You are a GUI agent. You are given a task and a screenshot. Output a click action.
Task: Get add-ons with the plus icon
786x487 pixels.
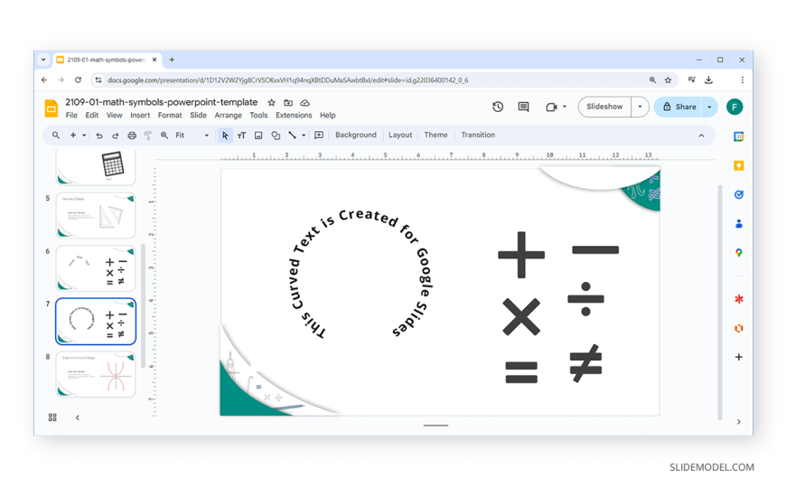738,357
